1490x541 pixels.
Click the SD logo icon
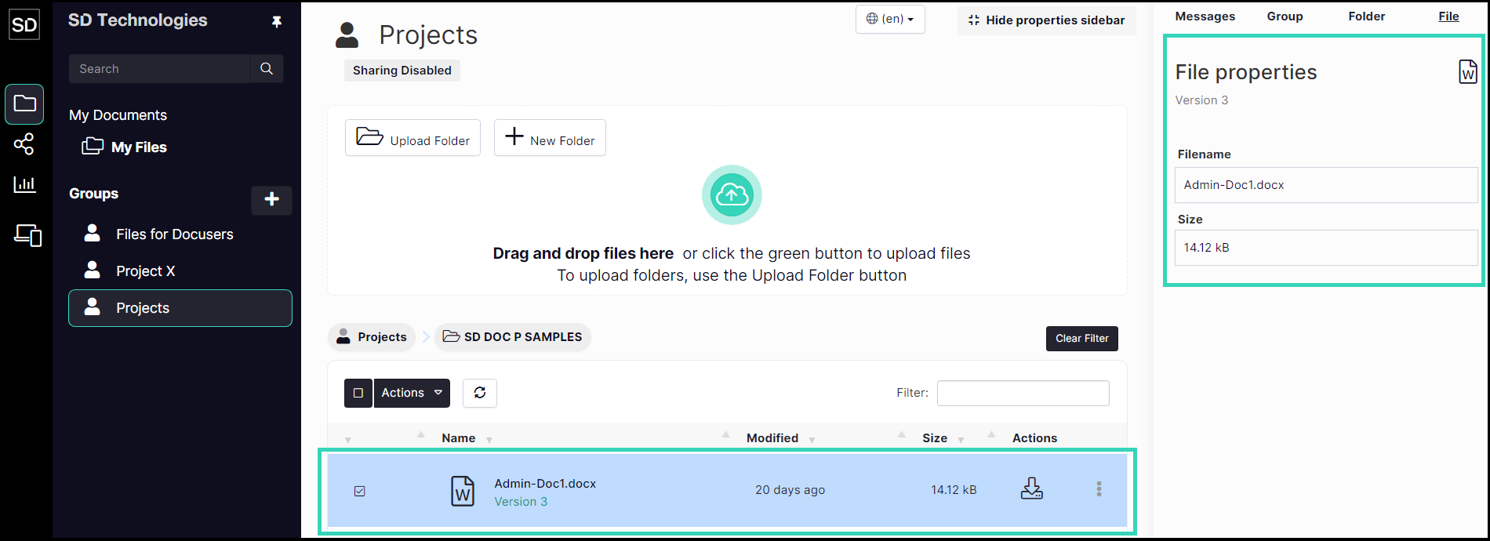pyautogui.click(x=24, y=24)
